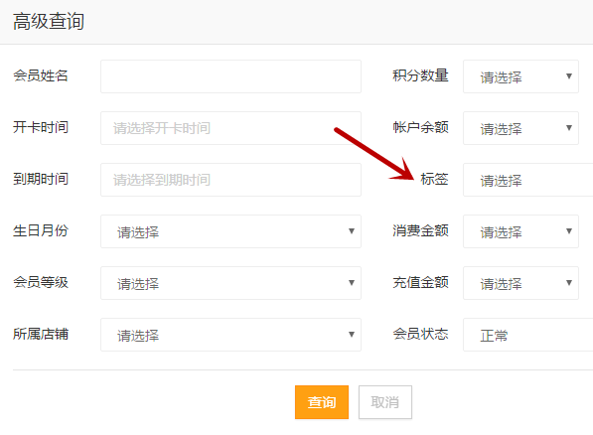Open the 帐户余额 dropdown
This screenshot has width=593, height=435.
click(x=520, y=128)
